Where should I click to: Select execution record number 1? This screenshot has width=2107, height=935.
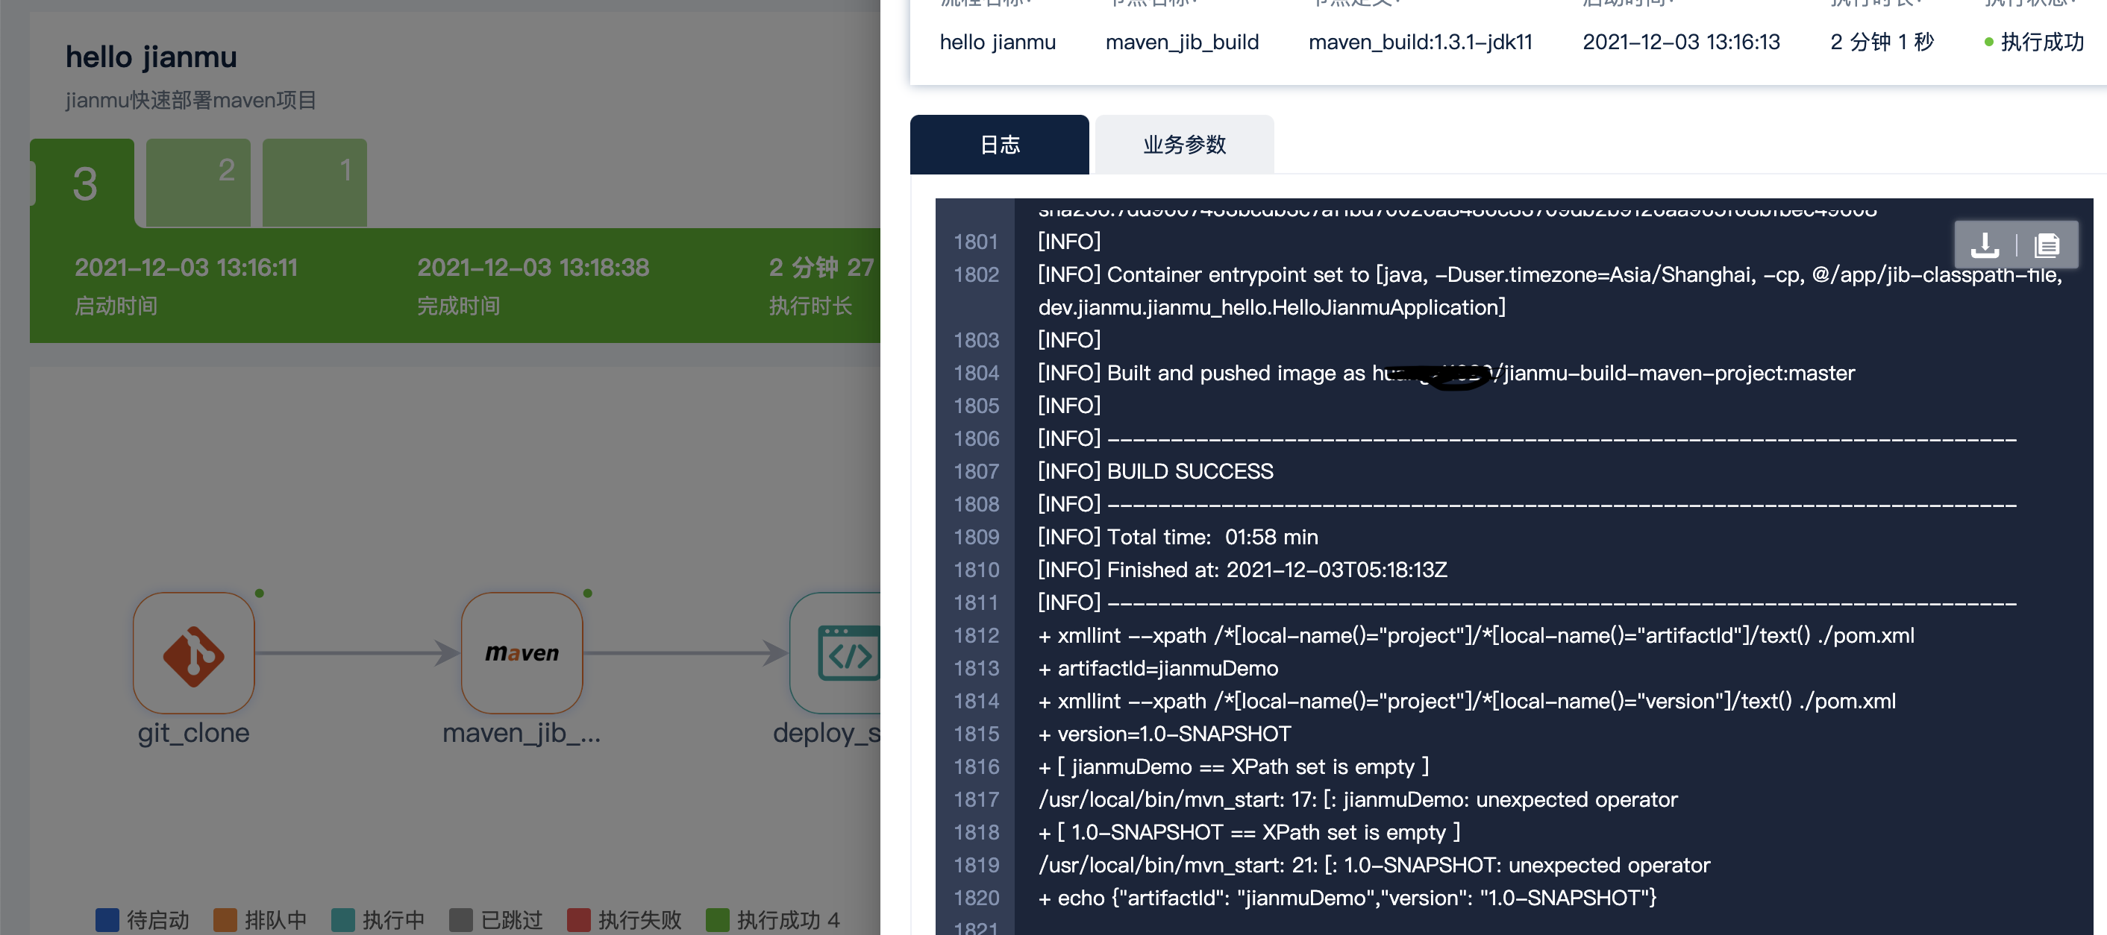[314, 183]
